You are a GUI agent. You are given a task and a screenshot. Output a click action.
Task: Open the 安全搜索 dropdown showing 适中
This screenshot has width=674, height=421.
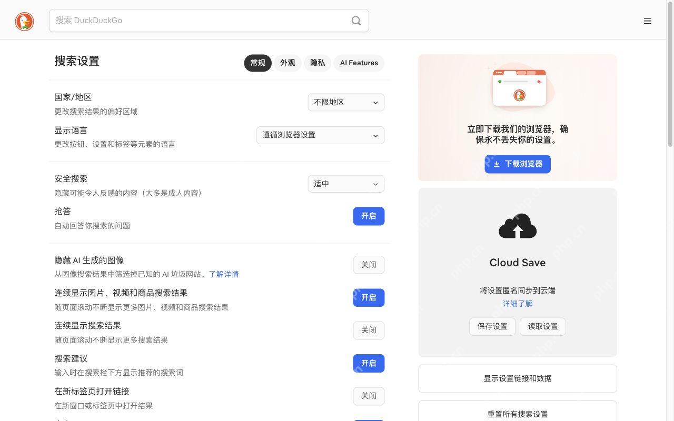point(346,184)
